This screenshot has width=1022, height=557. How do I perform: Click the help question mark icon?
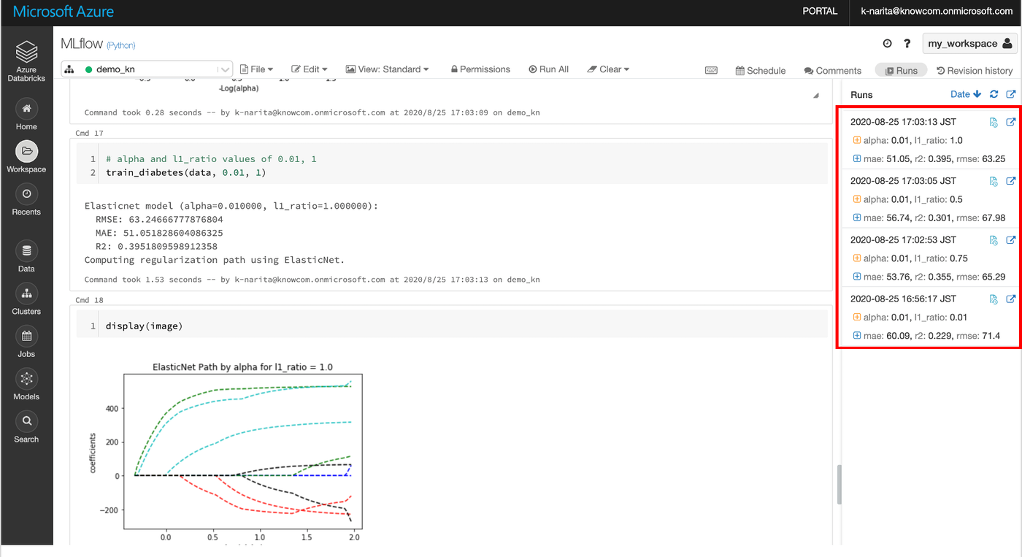pyautogui.click(x=907, y=44)
